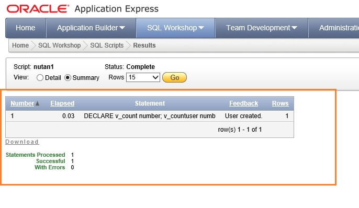This screenshot has width=359, height=208.
Task: Navigate to SQL Scripts breadcrumb
Action: (x=107, y=45)
